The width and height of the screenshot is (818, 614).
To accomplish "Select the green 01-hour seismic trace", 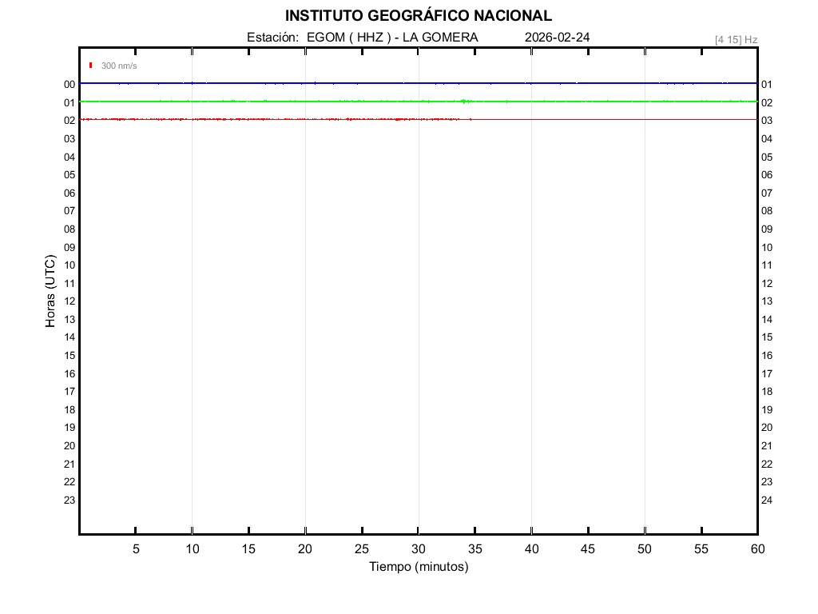I will tap(320, 102).
